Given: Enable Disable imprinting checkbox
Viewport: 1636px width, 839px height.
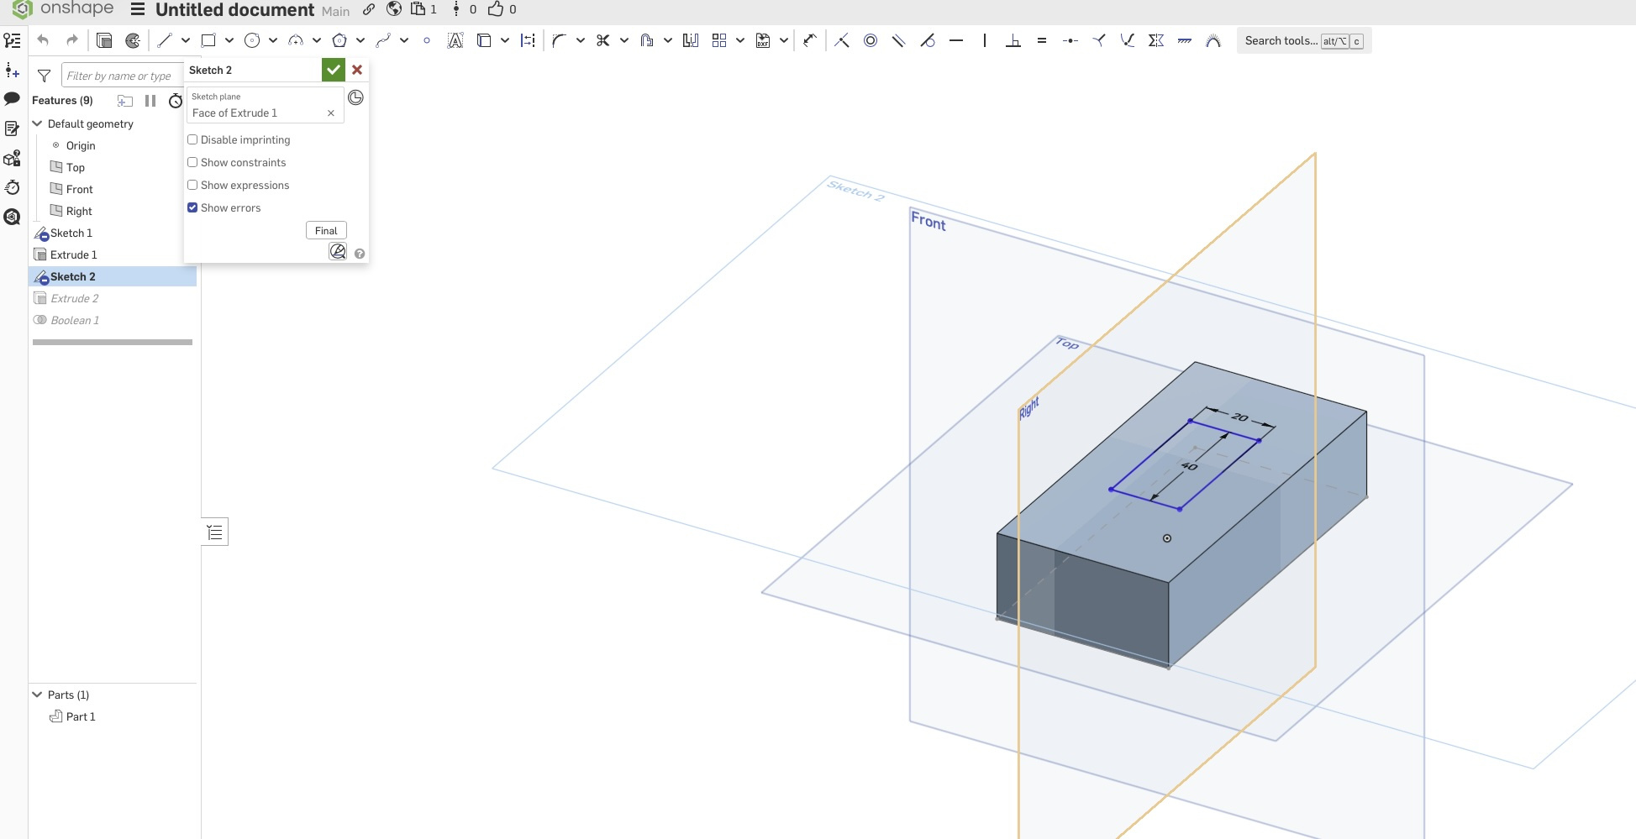Looking at the screenshot, I should (192, 139).
